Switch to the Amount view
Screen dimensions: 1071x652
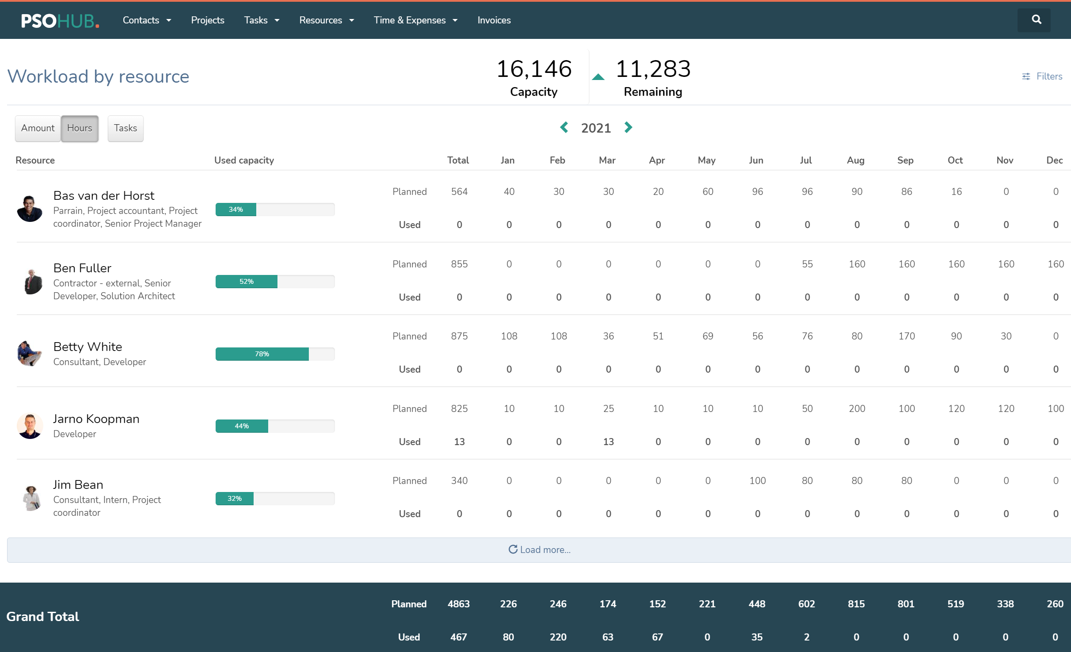click(x=38, y=128)
